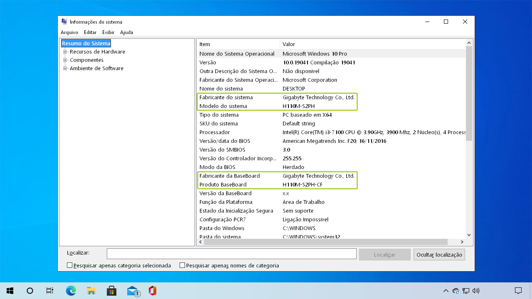The height and width of the screenshot is (299, 532).
Task: Select the Nome do Sistema Operacional row
Action: point(331,54)
